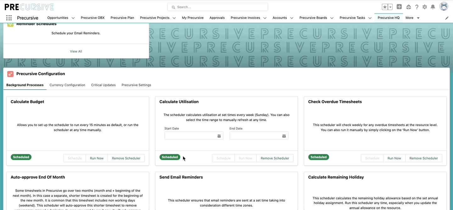Screen dimensions: 453x210
Task: Expand the Precursive Invoices dropdown chevron
Action: tap(265, 18)
